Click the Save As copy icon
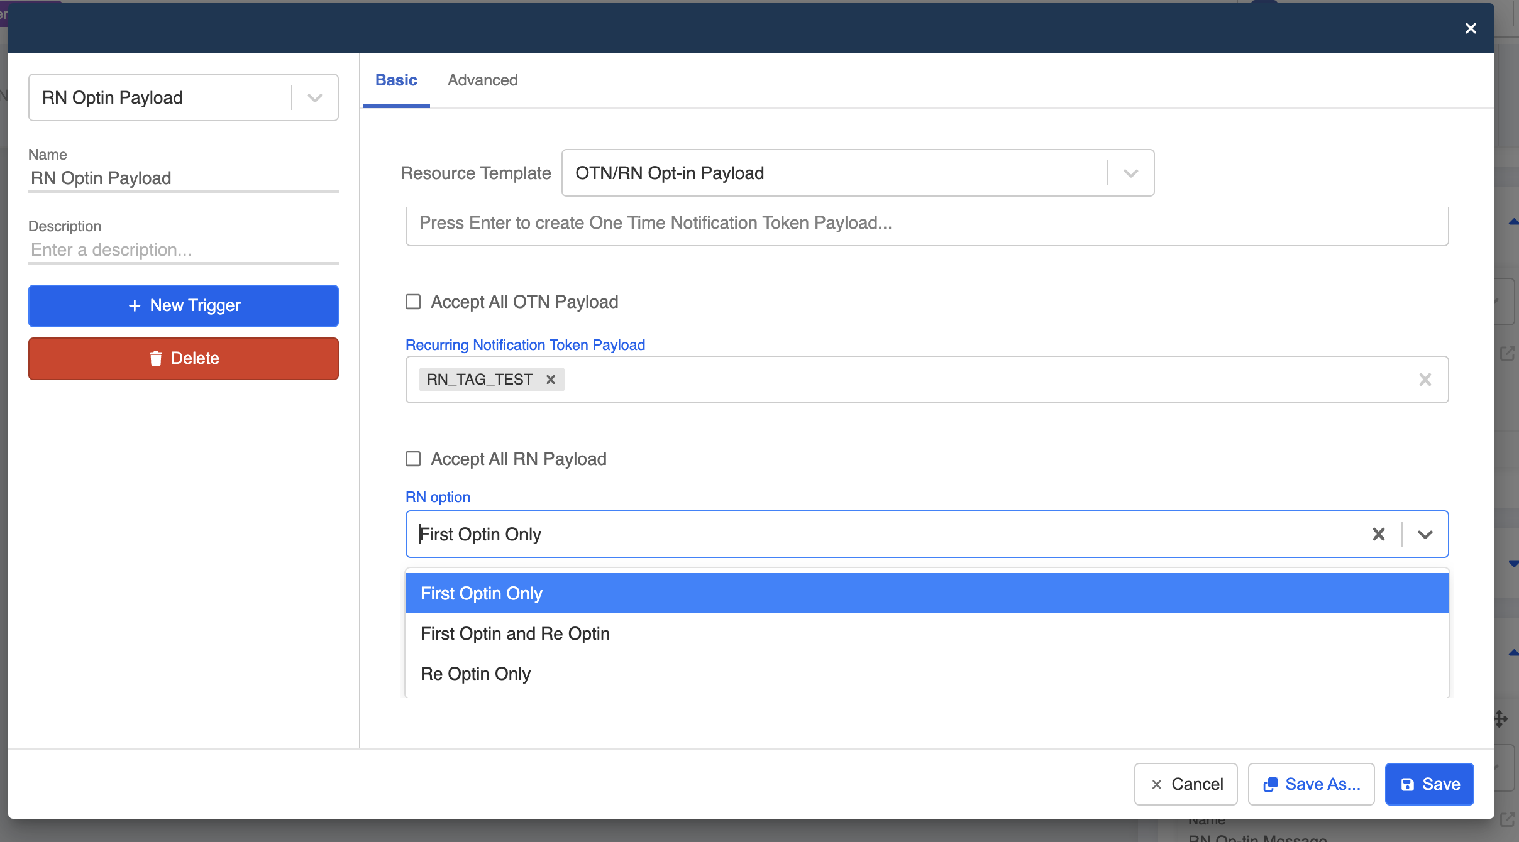The width and height of the screenshot is (1519, 842). point(1270,784)
